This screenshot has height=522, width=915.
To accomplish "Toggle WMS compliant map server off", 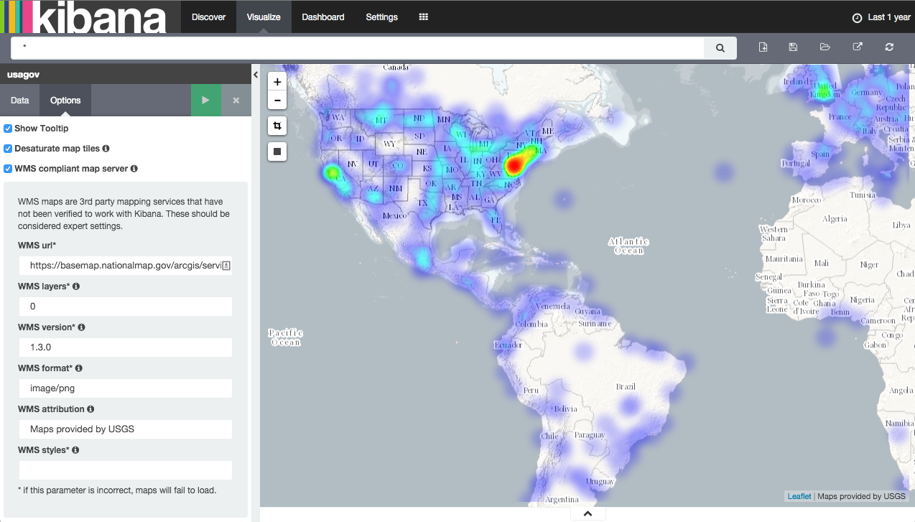I will tap(7, 168).
